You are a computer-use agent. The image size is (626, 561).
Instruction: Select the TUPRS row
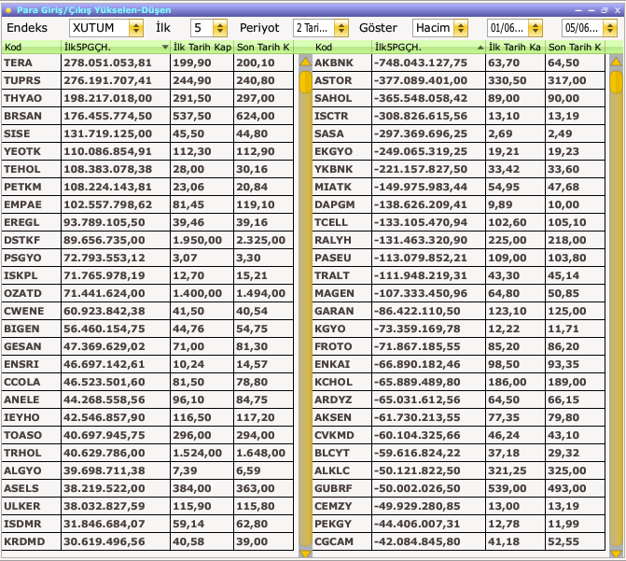[x=147, y=80]
